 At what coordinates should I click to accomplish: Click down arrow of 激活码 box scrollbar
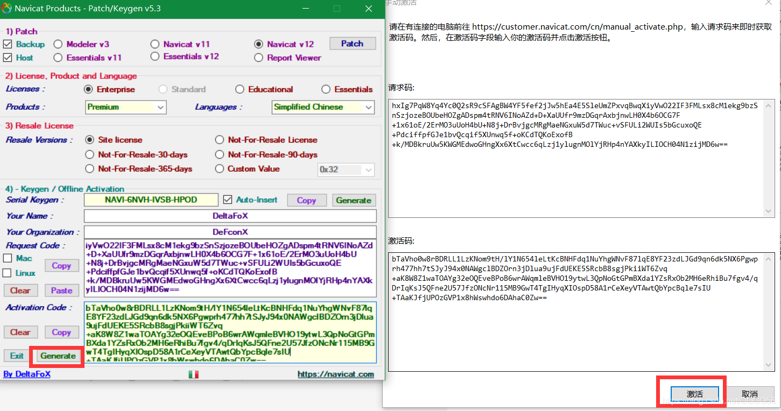pyautogui.click(x=770, y=365)
